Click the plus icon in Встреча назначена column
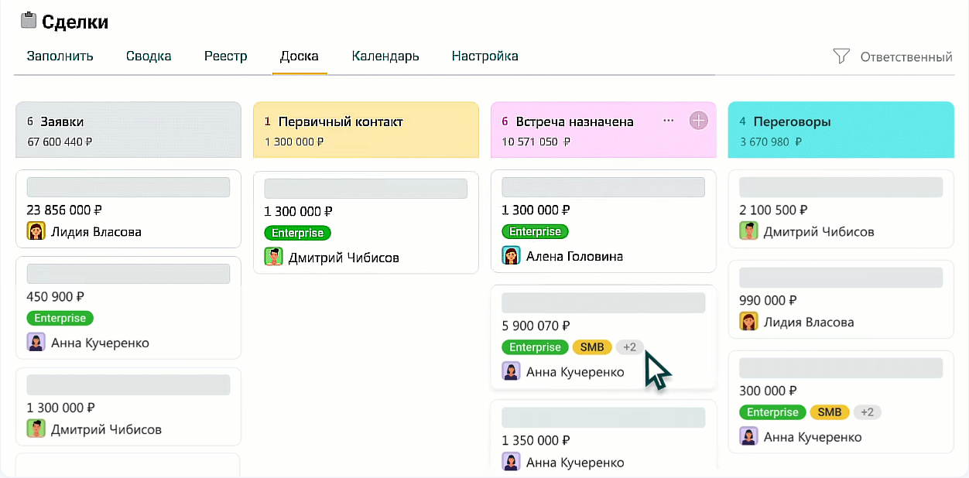The image size is (969, 478). (698, 121)
